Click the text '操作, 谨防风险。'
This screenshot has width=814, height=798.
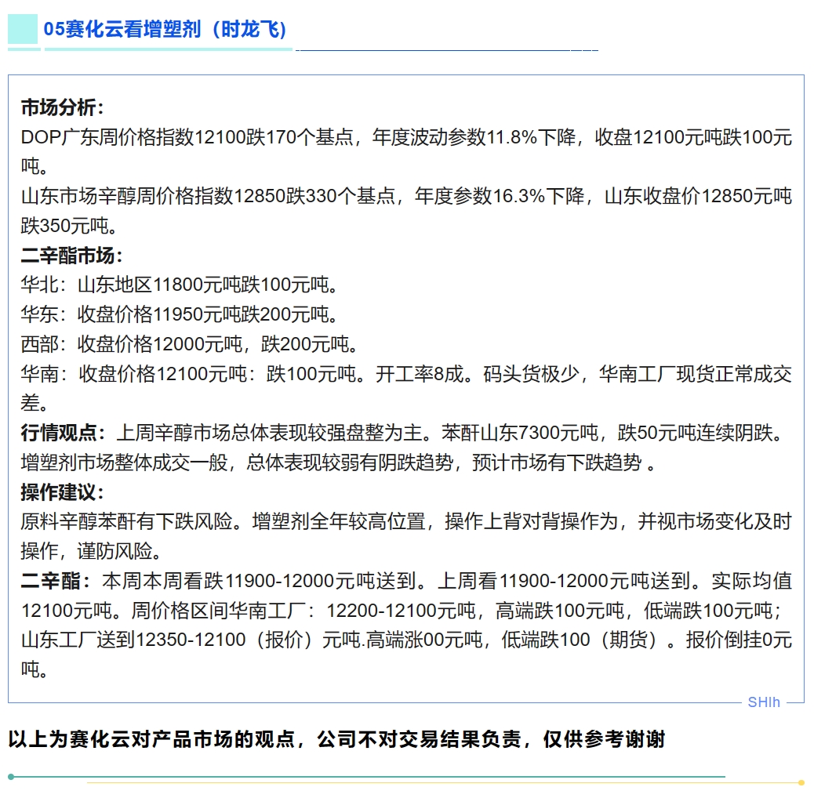pos(92,551)
